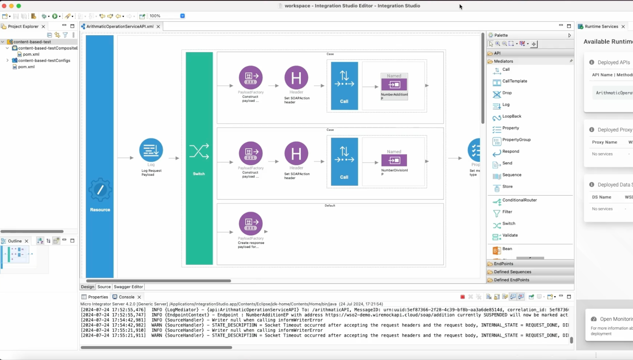The image size is (633, 360).
Task: Expand Defined EndPoints palette drawer
Action: [x=530, y=280]
